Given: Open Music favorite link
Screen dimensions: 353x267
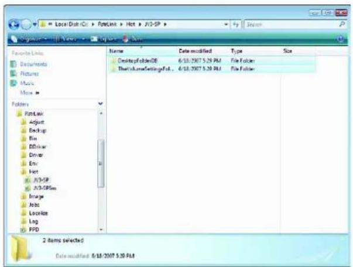Looking at the screenshot, I should [x=27, y=83].
